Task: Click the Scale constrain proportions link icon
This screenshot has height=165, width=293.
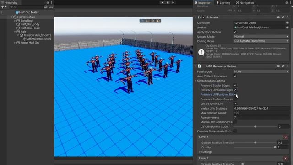Action: tap(230, 11)
